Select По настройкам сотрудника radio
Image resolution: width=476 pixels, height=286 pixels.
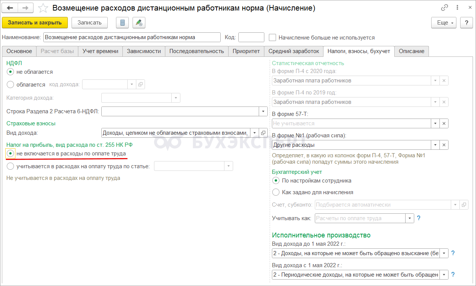(276, 181)
